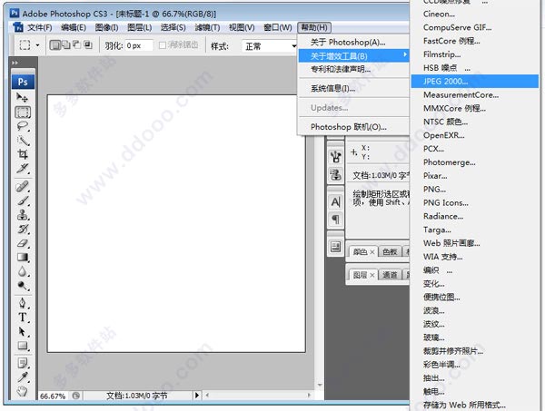Open the 视图(V) menu
The height and width of the screenshot is (411, 545).
[242, 27]
